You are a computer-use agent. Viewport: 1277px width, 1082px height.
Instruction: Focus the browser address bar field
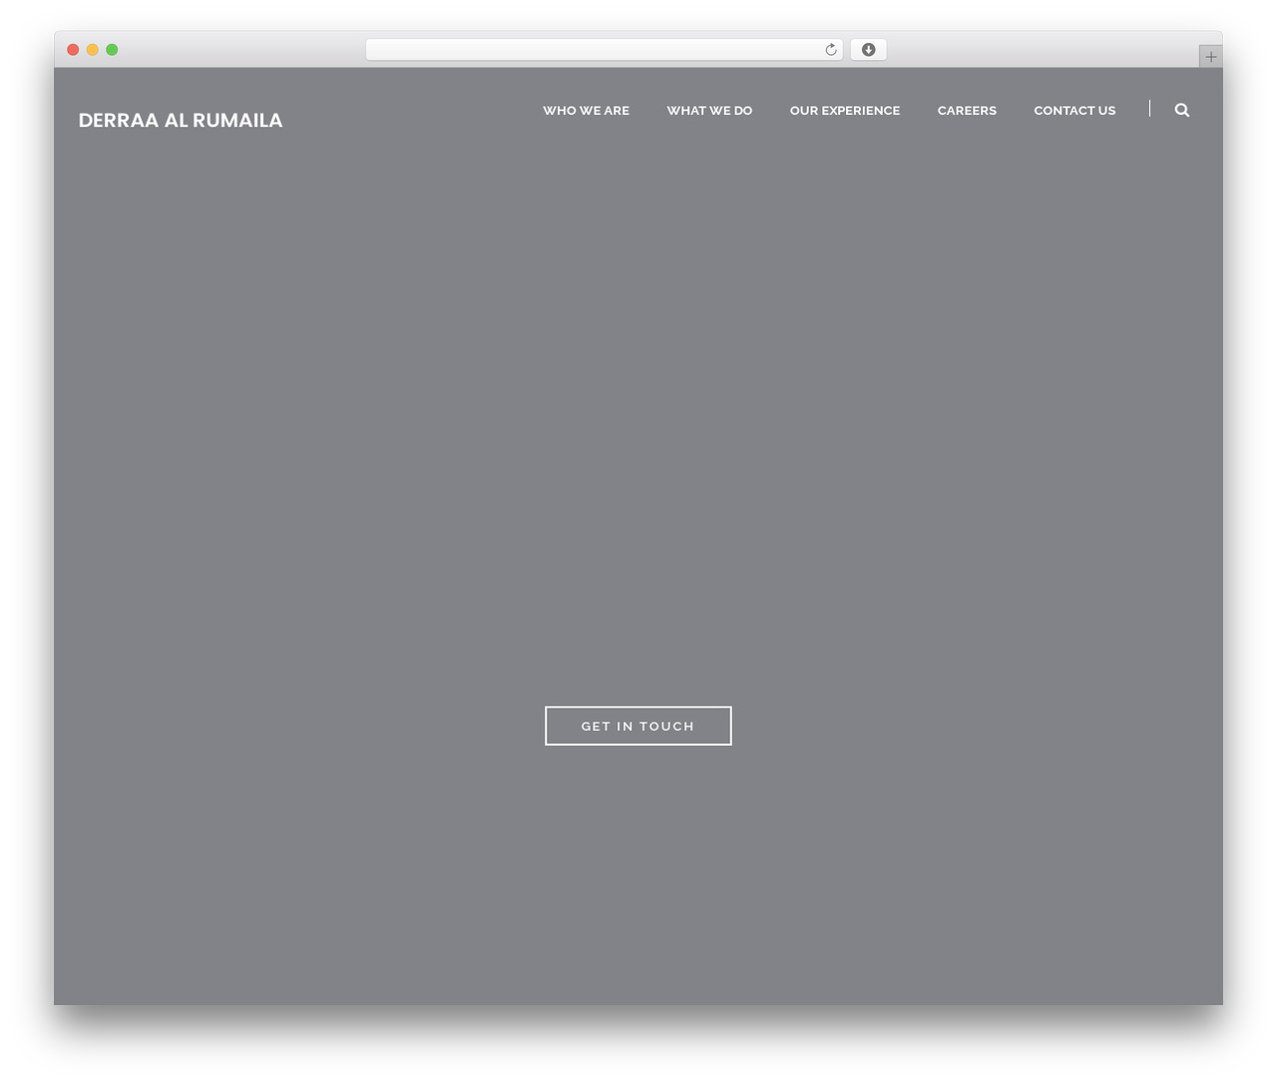tap(604, 50)
